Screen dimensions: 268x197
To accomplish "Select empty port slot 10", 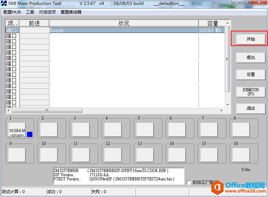I will (49, 155).
